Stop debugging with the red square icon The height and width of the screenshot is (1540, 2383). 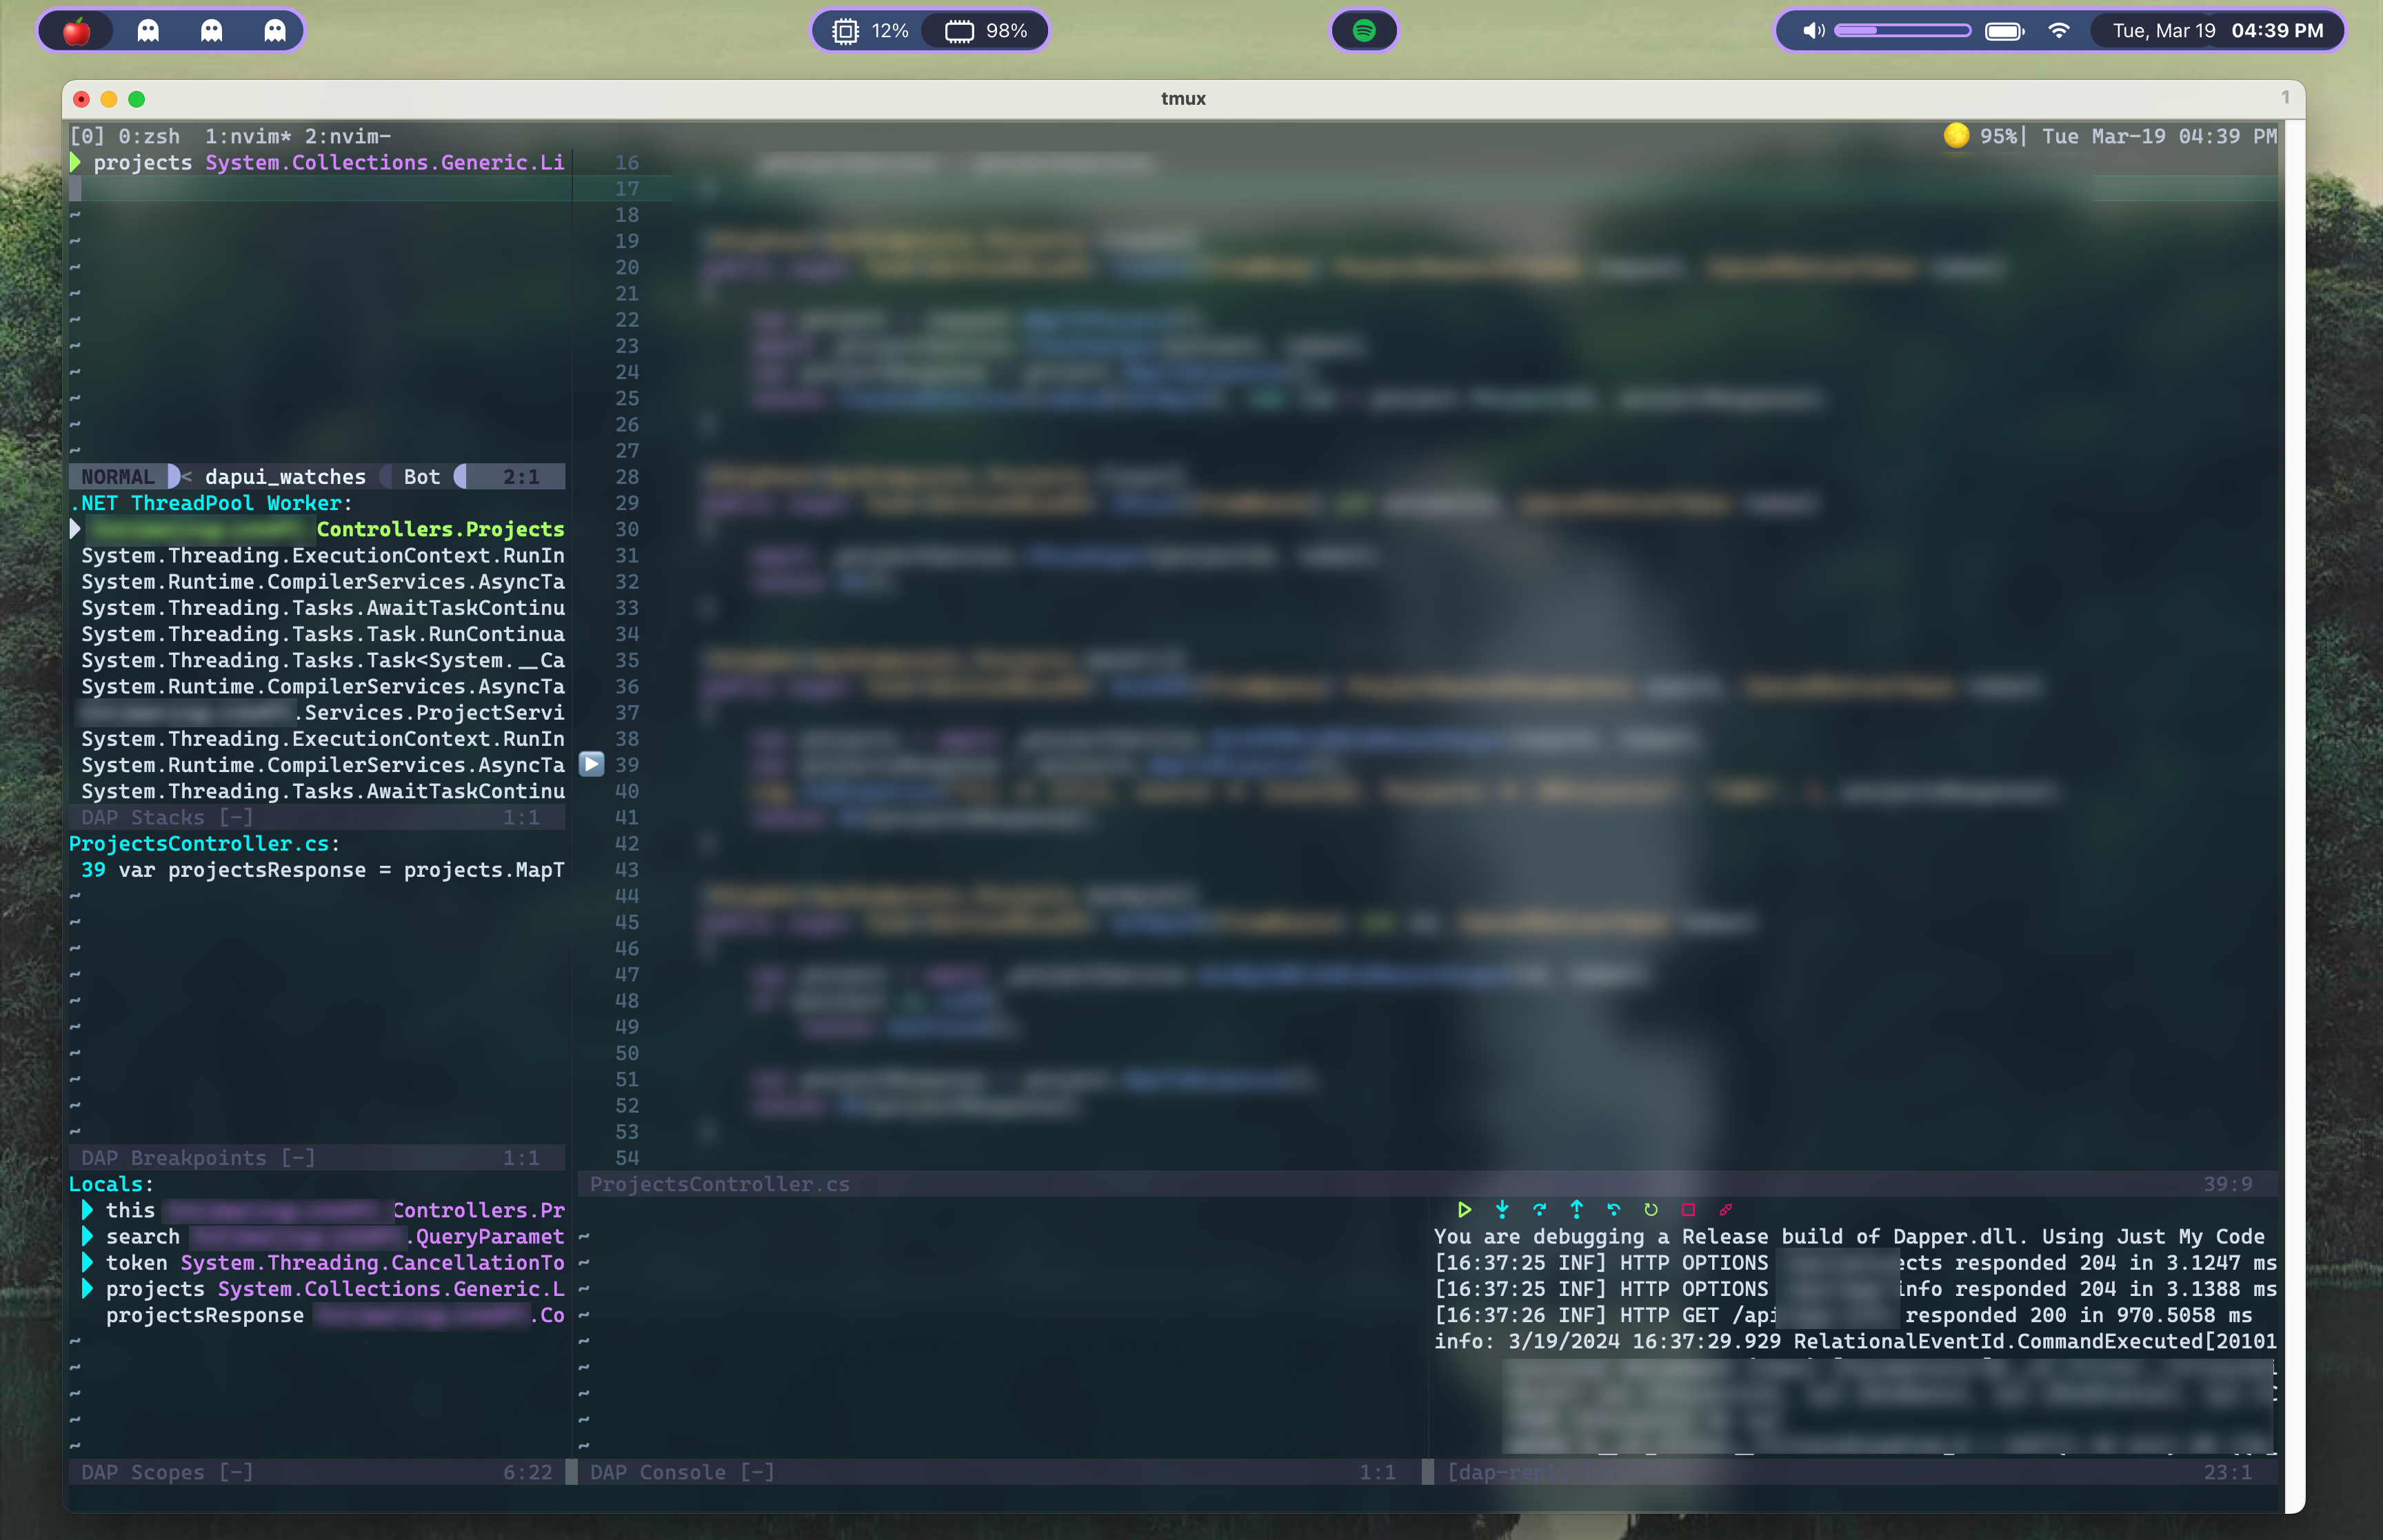[x=1688, y=1210]
